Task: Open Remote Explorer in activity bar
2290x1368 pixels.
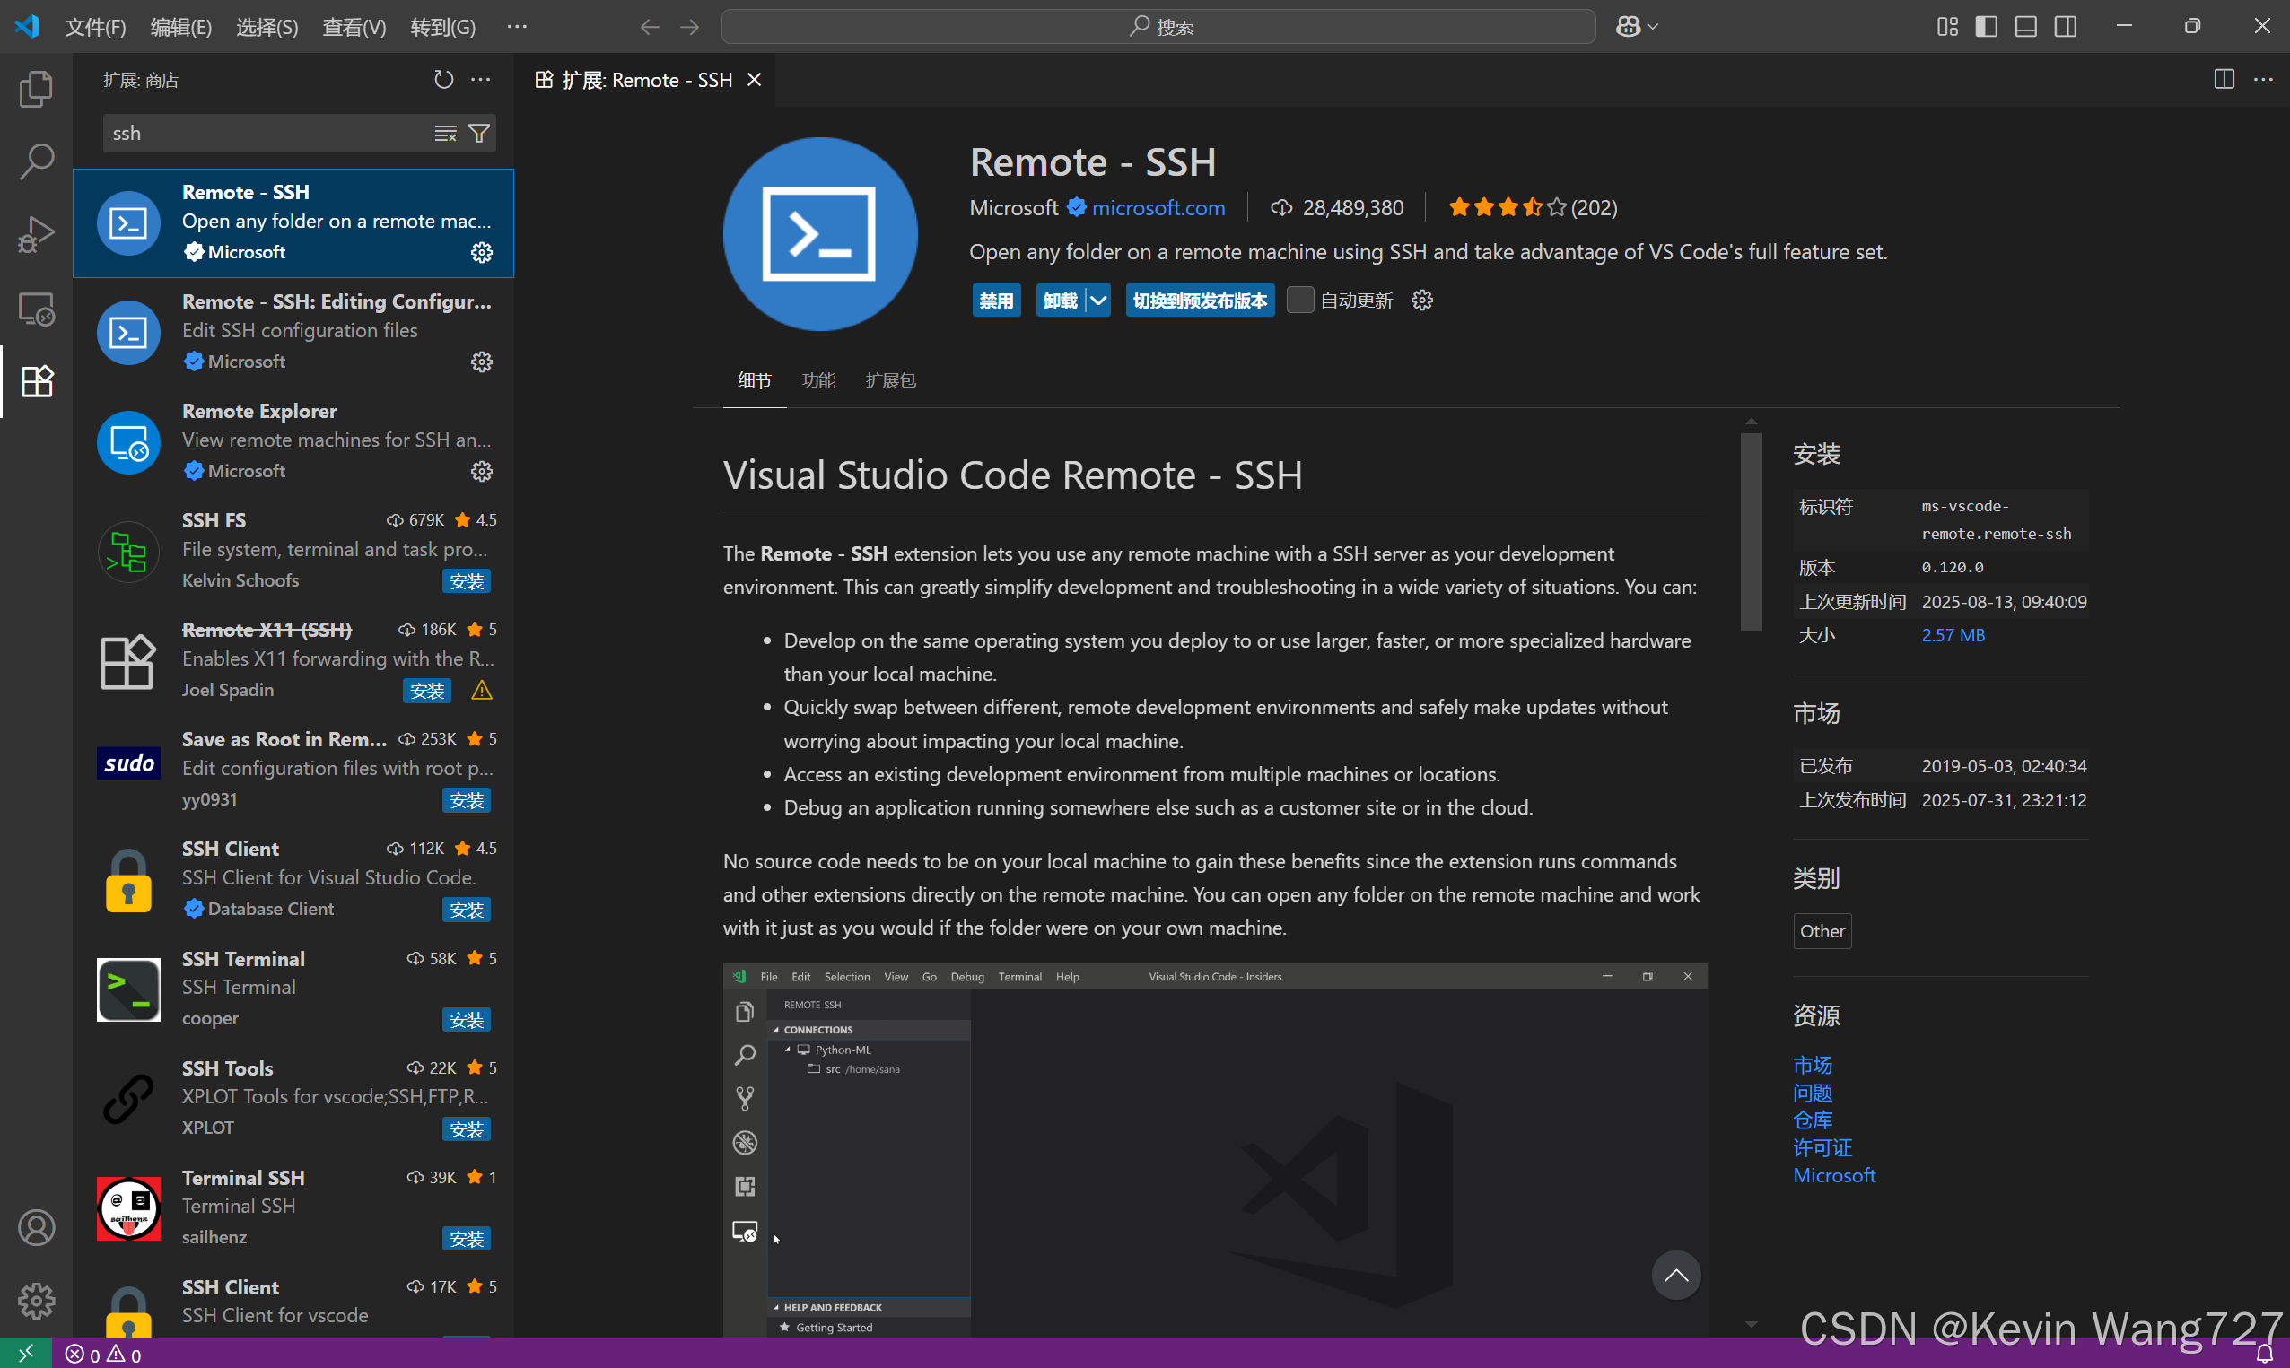Action: pos(36,309)
